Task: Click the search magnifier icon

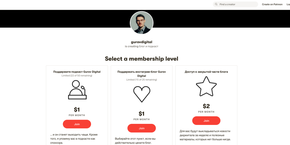Action: [216, 4]
